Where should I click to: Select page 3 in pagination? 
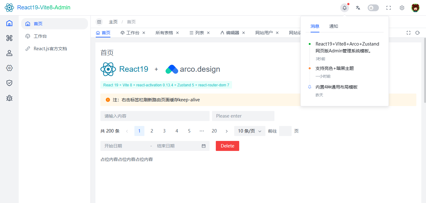pos(164,131)
